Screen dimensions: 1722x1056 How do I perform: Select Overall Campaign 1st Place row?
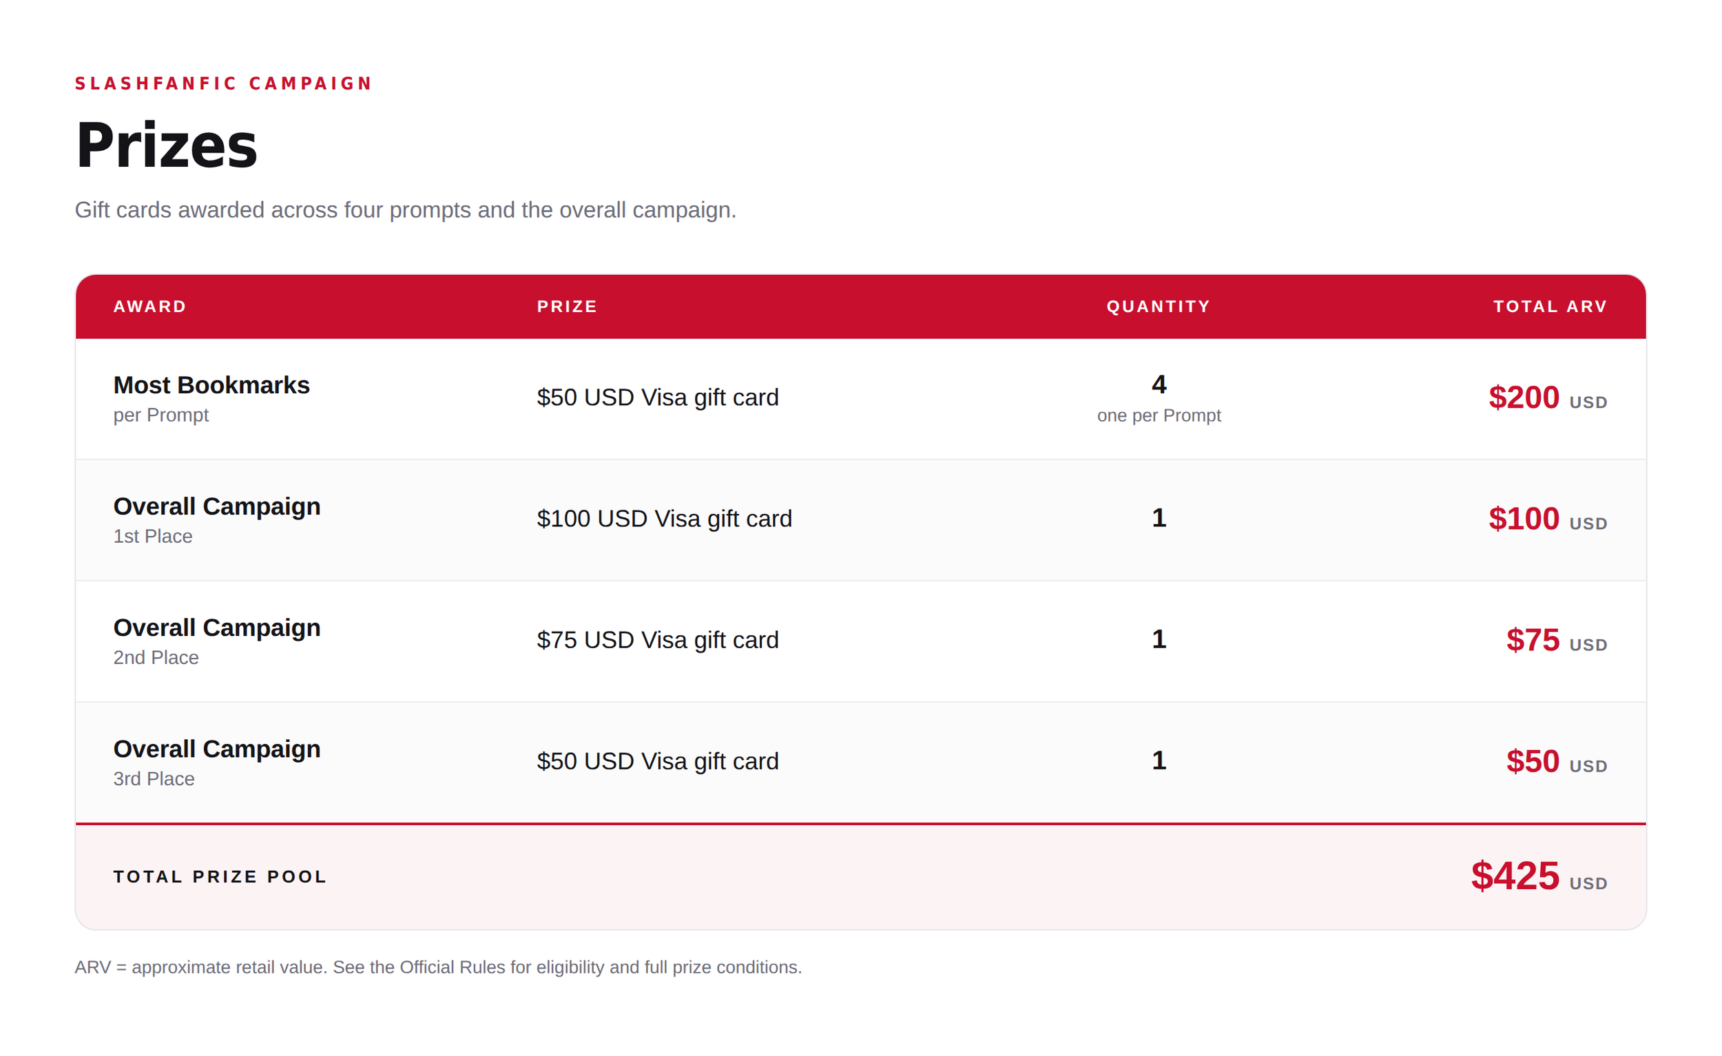pos(860,520)
